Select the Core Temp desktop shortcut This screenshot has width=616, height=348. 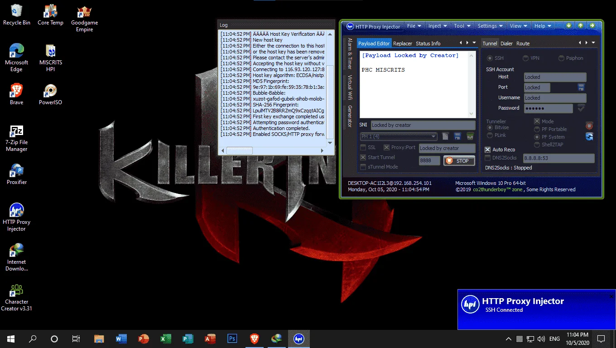(50, 15)
